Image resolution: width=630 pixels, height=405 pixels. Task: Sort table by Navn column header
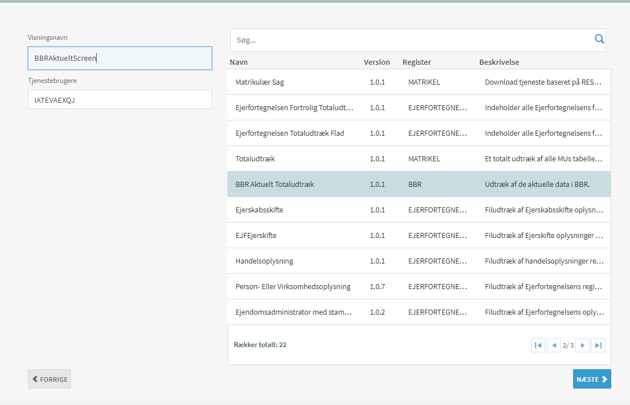click(239, 62)
